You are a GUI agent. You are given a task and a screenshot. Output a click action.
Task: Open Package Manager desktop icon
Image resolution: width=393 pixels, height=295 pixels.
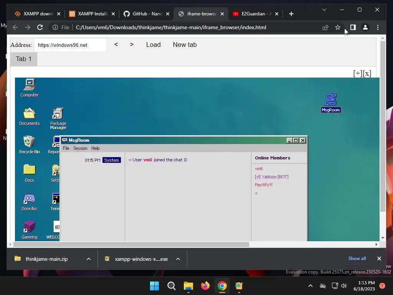point(58,118)
